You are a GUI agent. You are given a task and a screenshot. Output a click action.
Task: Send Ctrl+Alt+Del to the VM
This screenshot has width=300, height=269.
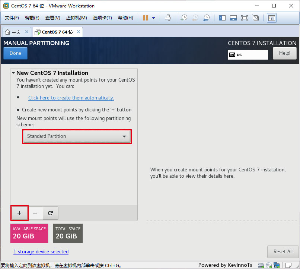point(168,18)
